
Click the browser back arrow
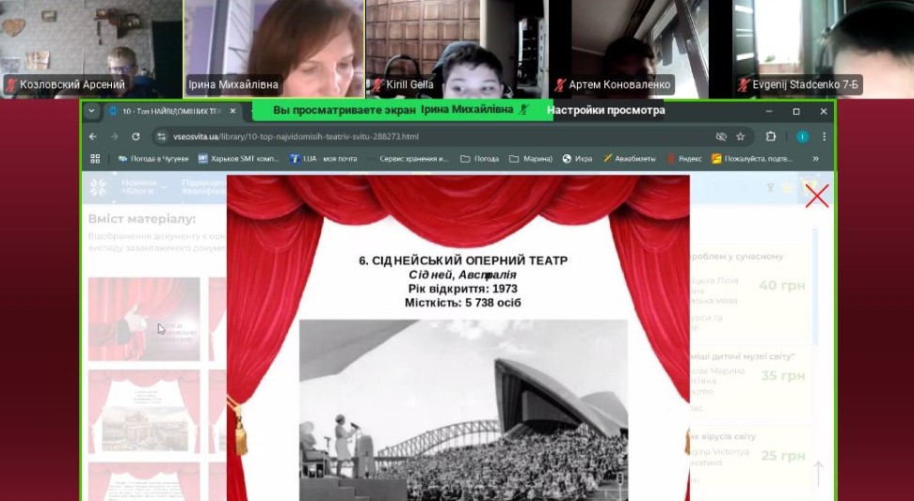(x=93, y=136)
